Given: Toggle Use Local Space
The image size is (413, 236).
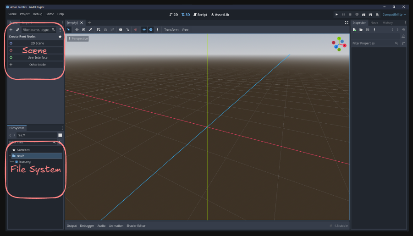Looking at the screenshot, I should [121, 29].
